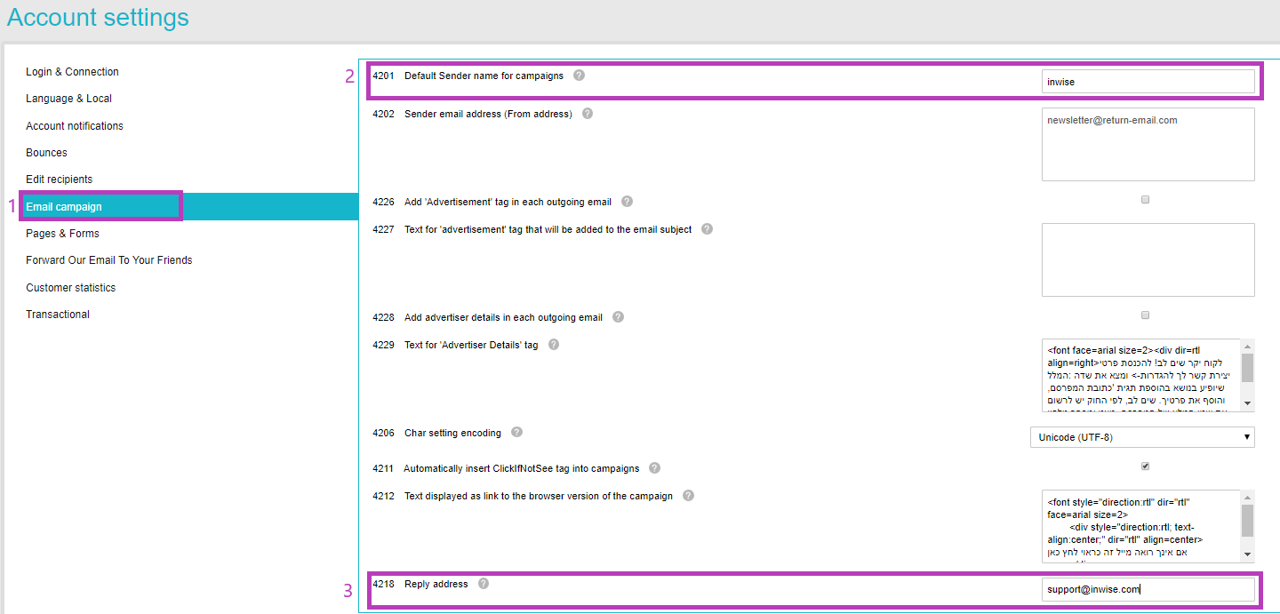Image resolution: width=1280 pixels, height=614 pixels.
Task: Click inside the Reply address input field
Action: pos(1148,588)
